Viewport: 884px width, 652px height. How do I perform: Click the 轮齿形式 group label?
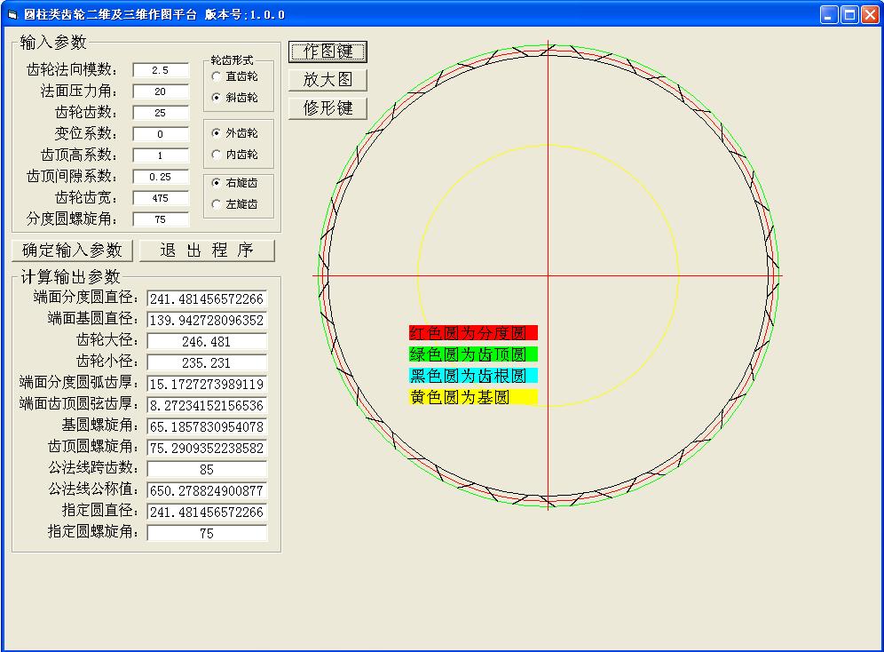click(232, 60)
